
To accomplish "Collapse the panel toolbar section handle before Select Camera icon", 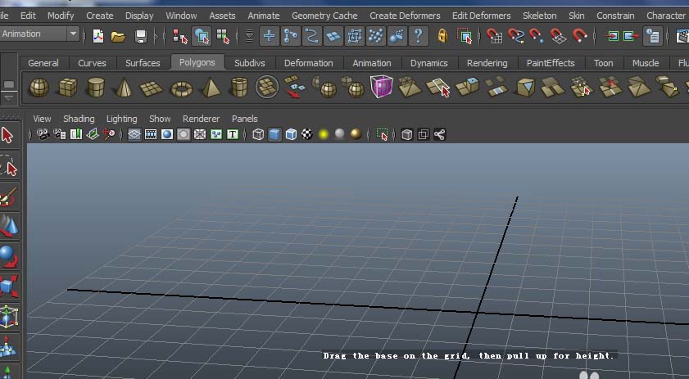I will [29, 134].
